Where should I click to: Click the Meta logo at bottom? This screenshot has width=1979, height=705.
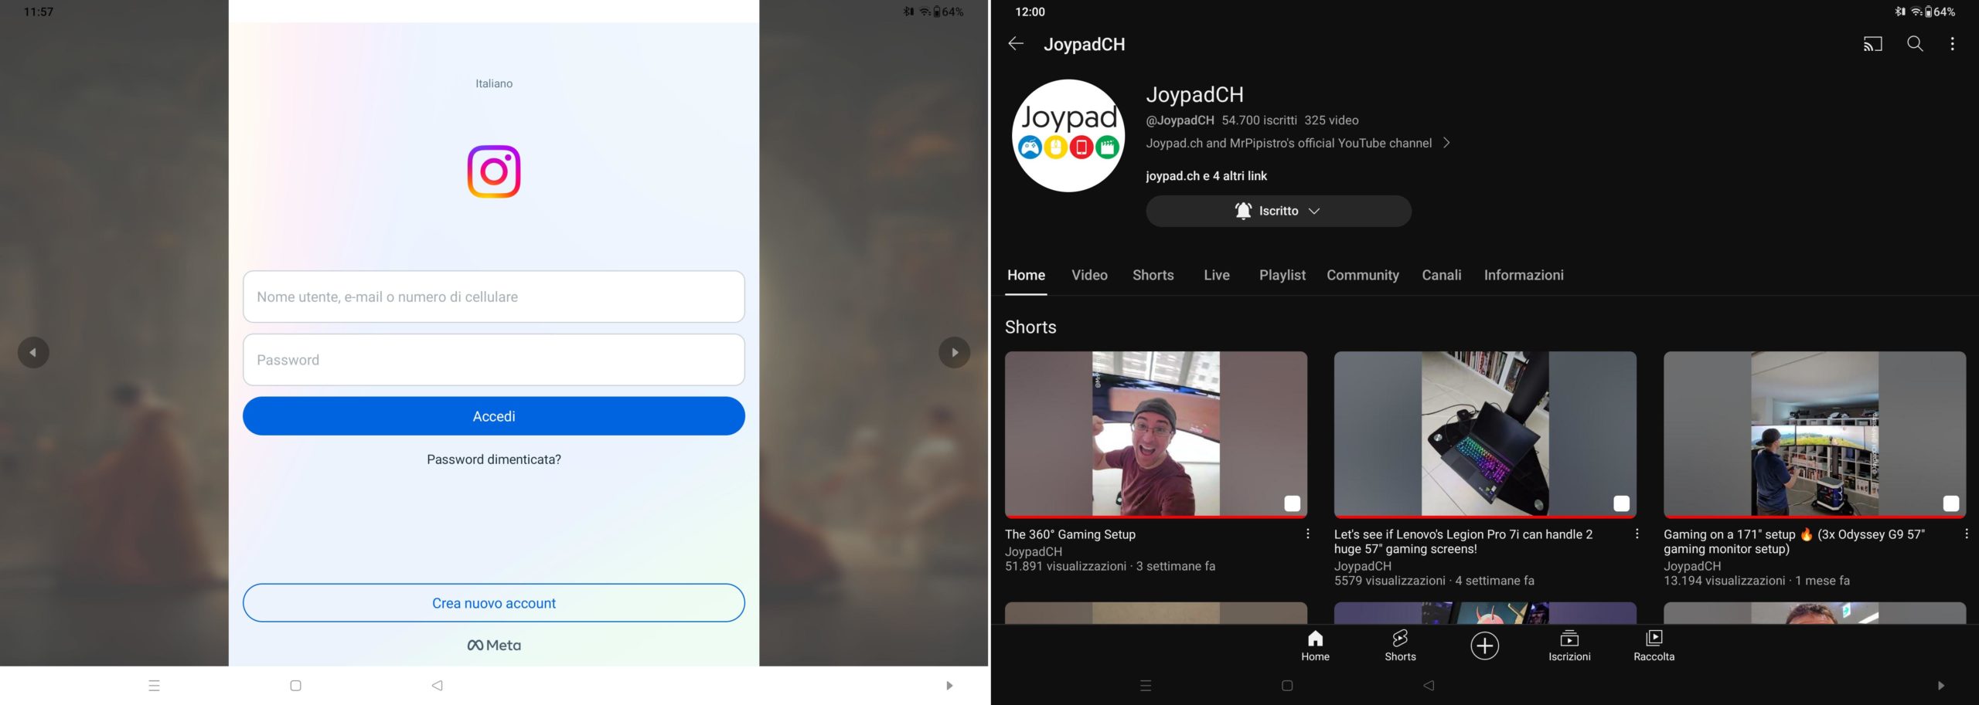493,646
